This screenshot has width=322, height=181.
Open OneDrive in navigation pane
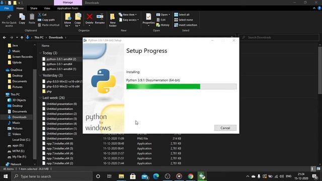tap(16, 70)
